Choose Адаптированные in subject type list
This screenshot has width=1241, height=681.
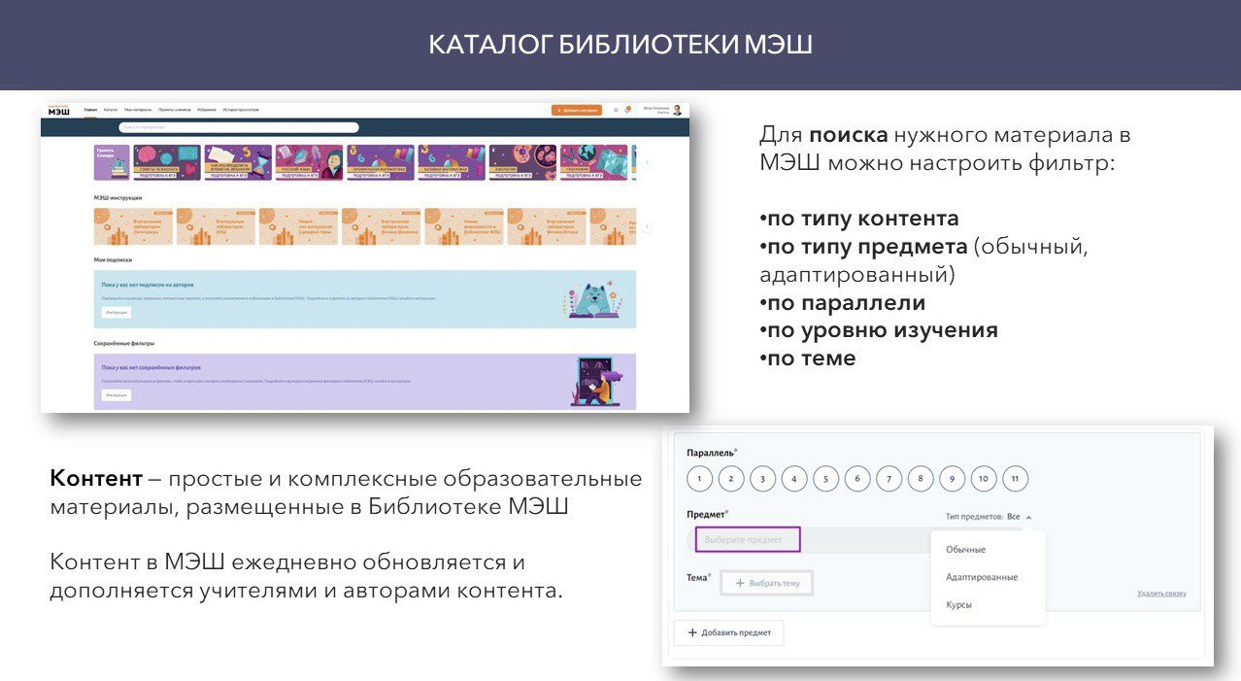coord(982,577)
